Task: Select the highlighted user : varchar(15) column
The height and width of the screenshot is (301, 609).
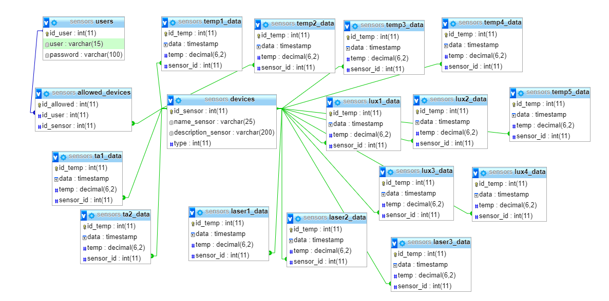Action: (84, 44)
